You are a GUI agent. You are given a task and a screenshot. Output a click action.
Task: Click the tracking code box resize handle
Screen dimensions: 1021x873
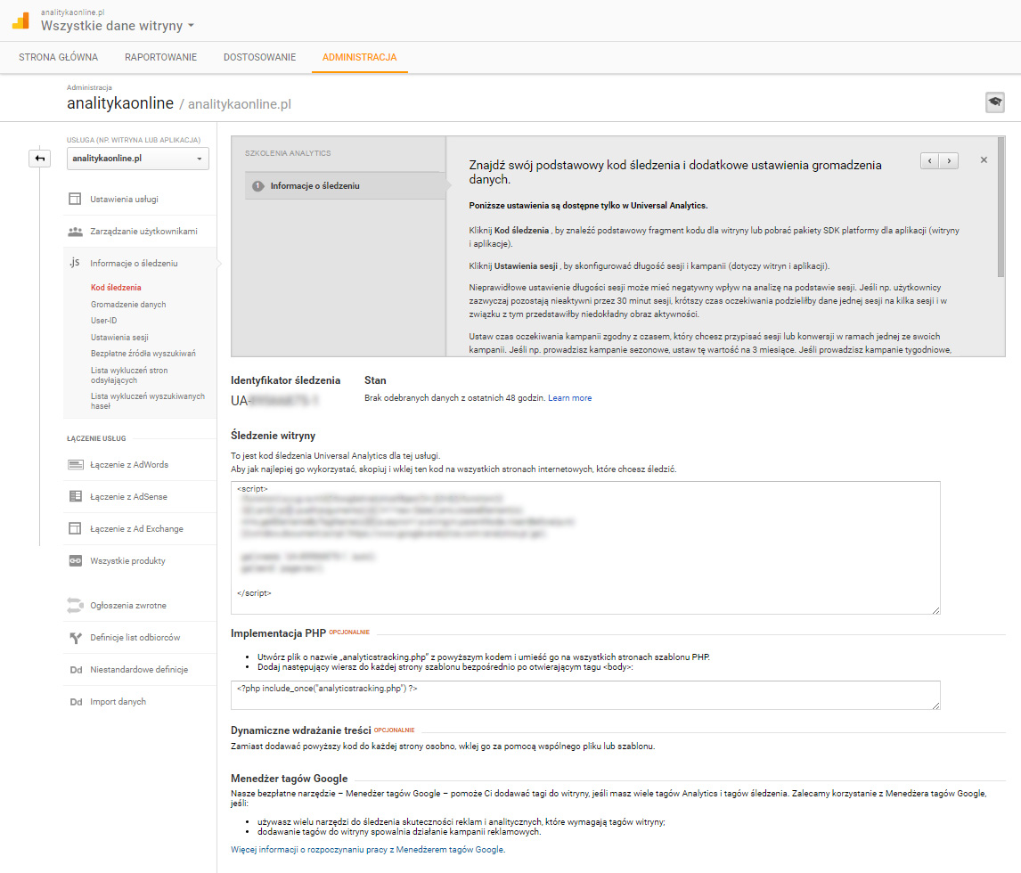coord(935,610)
